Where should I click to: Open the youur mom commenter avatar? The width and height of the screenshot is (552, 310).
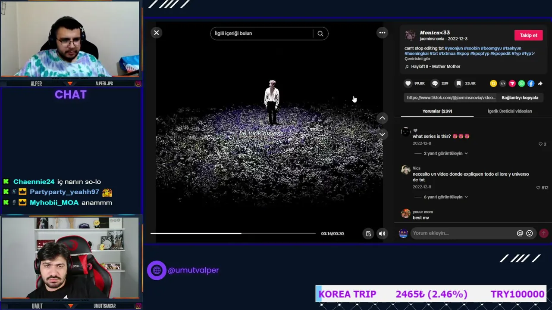pos(406,214)
